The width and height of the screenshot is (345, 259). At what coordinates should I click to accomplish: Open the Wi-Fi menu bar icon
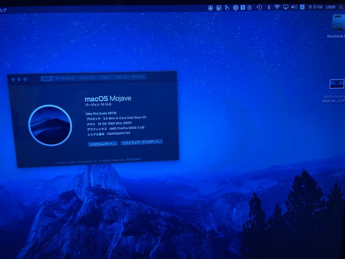click(x=277, y=7)
